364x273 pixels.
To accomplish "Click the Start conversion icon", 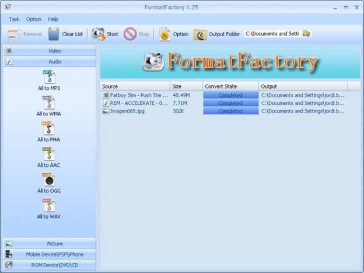I will pos(98,34).
